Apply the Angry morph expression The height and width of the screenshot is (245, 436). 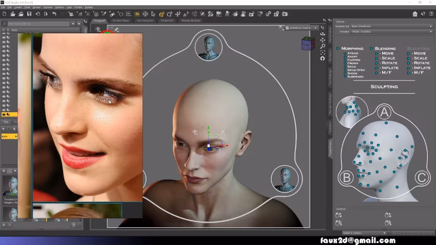[x=352, y=56]
